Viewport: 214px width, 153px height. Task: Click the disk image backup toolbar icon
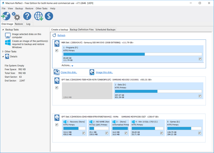[x=6, y=16]
